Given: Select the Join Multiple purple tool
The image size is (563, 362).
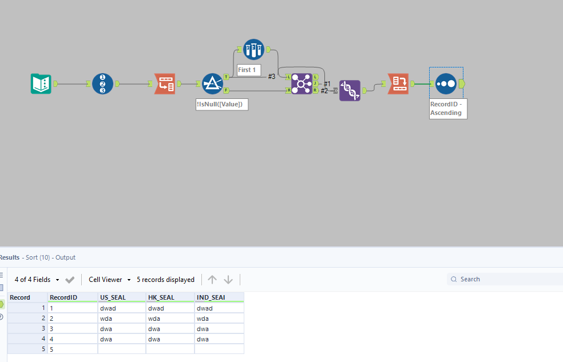Looking at the screenshot, I should pos(302,83).
